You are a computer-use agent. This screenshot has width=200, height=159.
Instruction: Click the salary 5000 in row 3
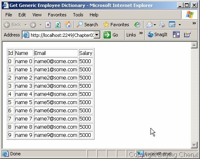tap(86, 86)
